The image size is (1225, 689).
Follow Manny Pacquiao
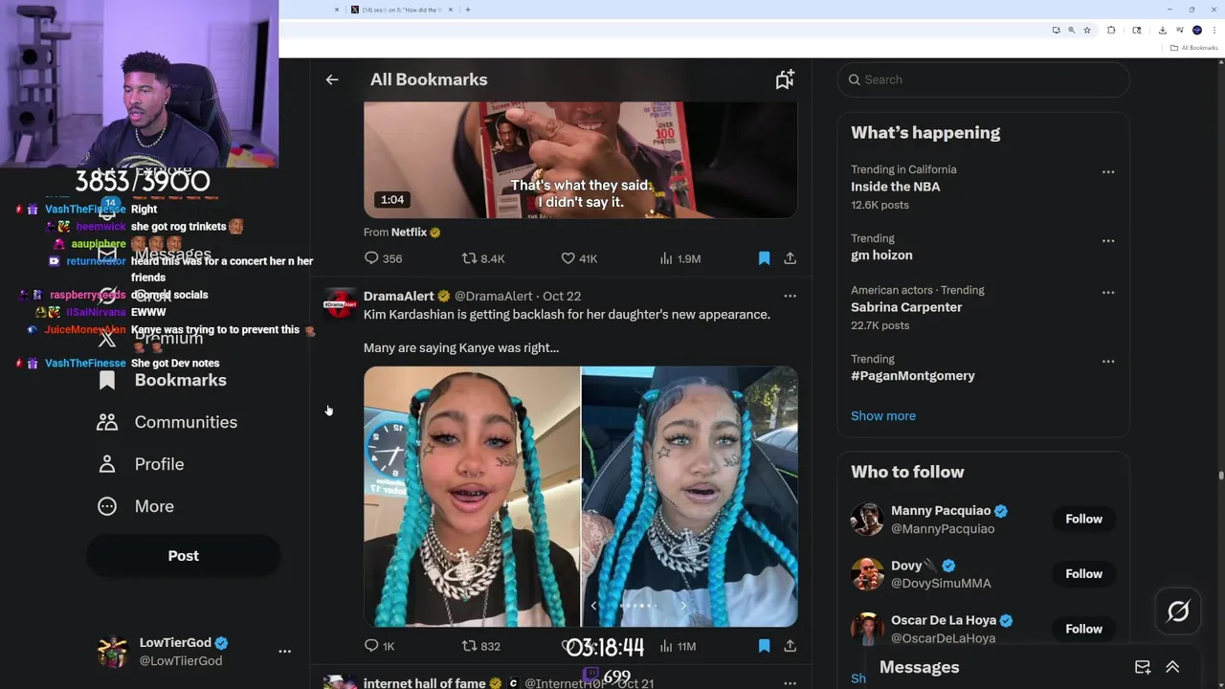coord(1083,519)
